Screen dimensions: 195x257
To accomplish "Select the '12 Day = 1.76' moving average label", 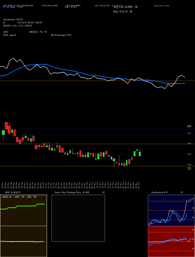I will (x=14, y=7).
